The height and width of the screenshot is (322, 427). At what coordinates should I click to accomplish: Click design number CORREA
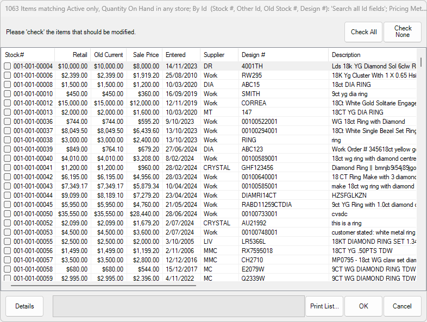pyautogui.click(x=254, y=103)
